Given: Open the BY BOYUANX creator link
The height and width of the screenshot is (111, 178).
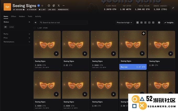Looking at the screenshot, I should tap(19, 9).
